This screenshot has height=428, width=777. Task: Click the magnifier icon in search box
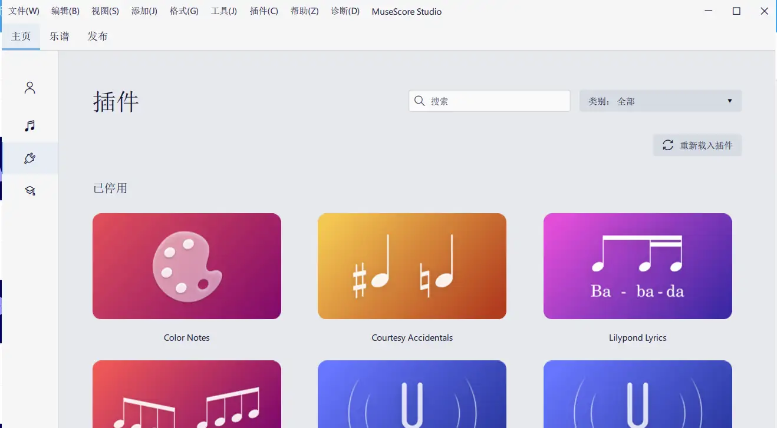[420, 101]
